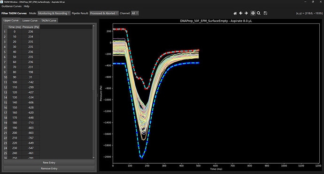Select pressure cell 236 in row 1
This screenshot has height=174, width=324.
pos(31,32)
